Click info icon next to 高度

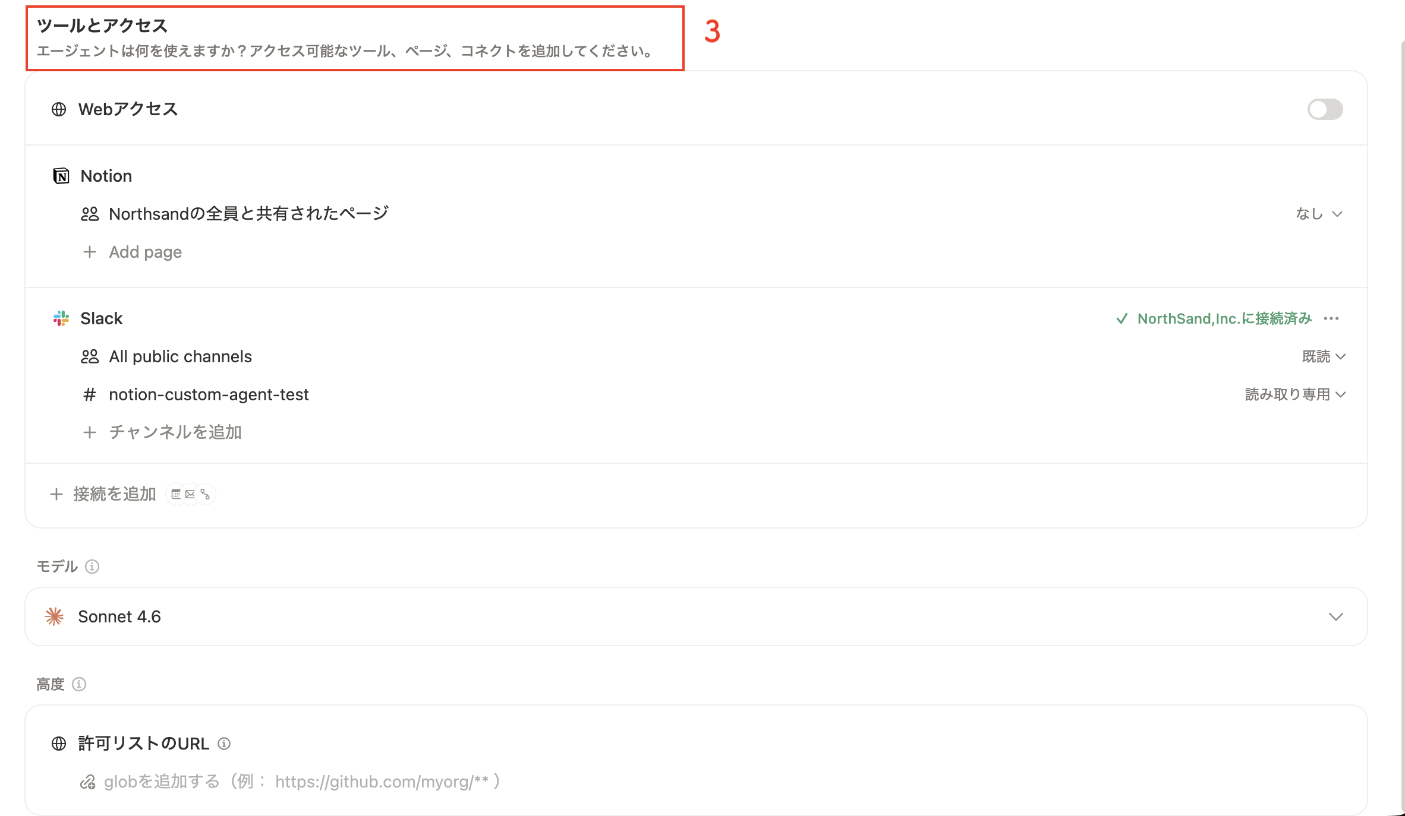(x=79, y=684)
